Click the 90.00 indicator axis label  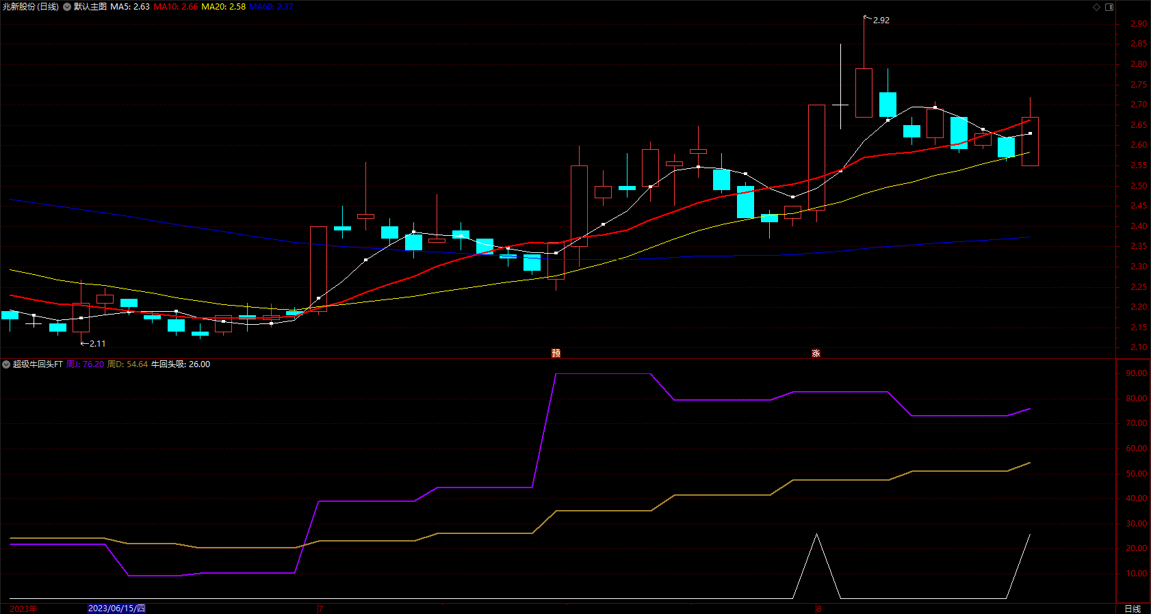1136,373
